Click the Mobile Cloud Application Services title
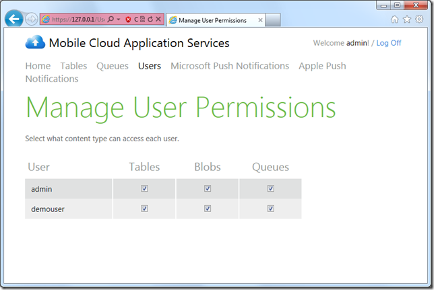The height and width of the screenshot is (290, 434). pyautogui.click(x=139, y=43)
